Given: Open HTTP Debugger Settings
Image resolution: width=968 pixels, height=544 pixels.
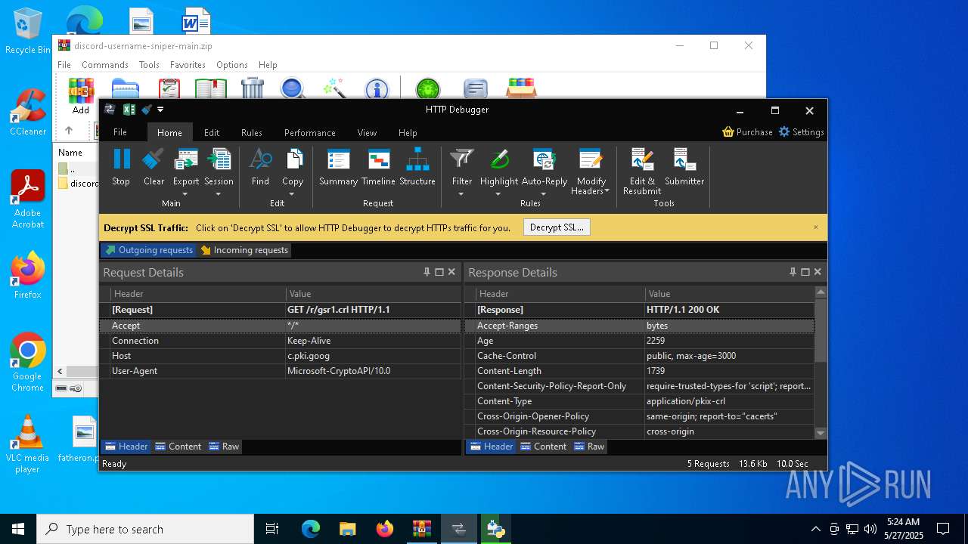Looking at the screenshot, I should 801,131.
